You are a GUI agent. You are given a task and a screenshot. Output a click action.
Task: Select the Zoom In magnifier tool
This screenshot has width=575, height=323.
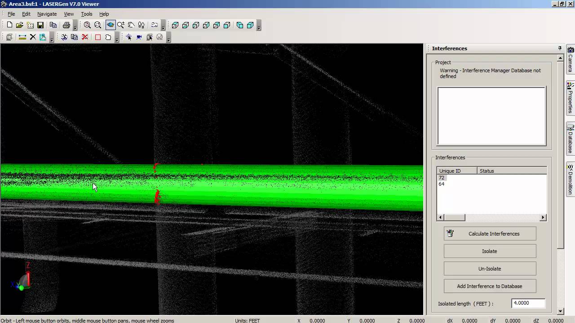[x=87, y=25]
